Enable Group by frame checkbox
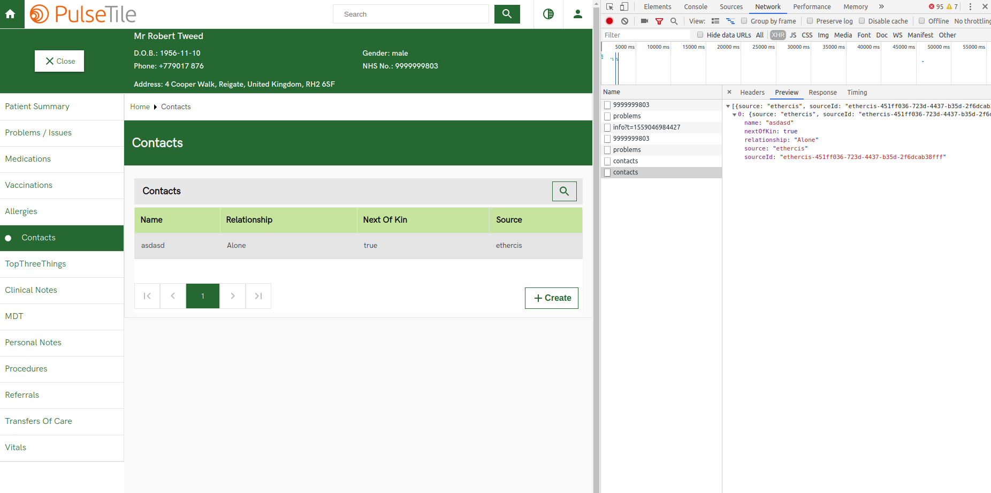Viewport: 991px width, 493px height. 744,21
